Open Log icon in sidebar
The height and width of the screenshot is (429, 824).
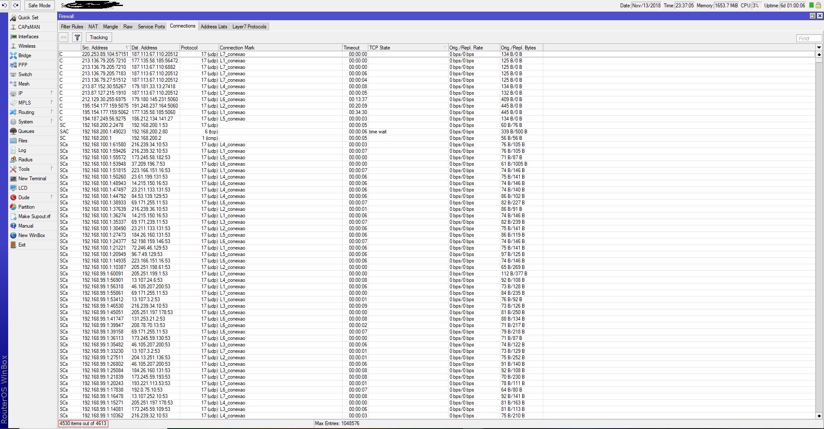(x=13, y=150)
